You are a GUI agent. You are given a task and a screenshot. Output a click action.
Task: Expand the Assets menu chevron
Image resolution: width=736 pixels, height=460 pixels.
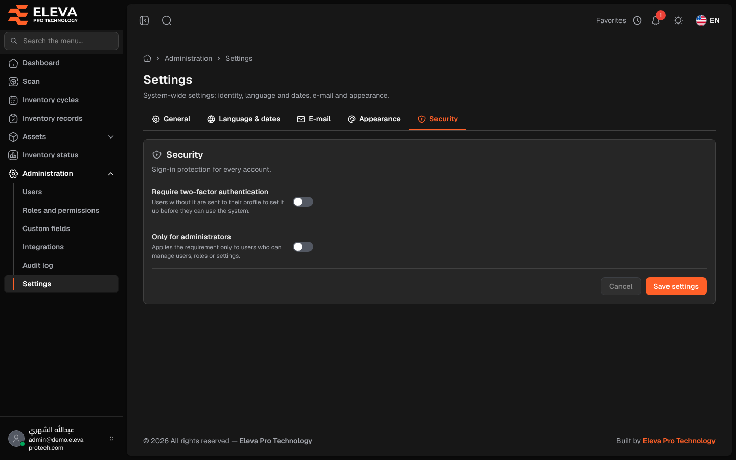[x=111, y=136]
